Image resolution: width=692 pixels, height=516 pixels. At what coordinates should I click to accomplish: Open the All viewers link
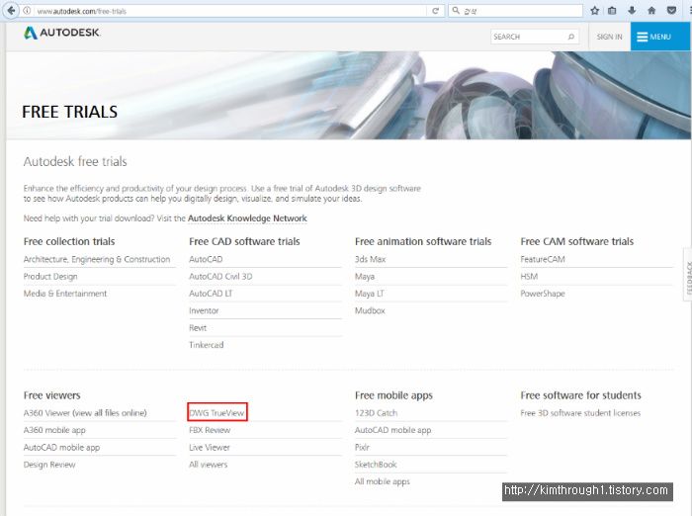(x=208, y=465)
